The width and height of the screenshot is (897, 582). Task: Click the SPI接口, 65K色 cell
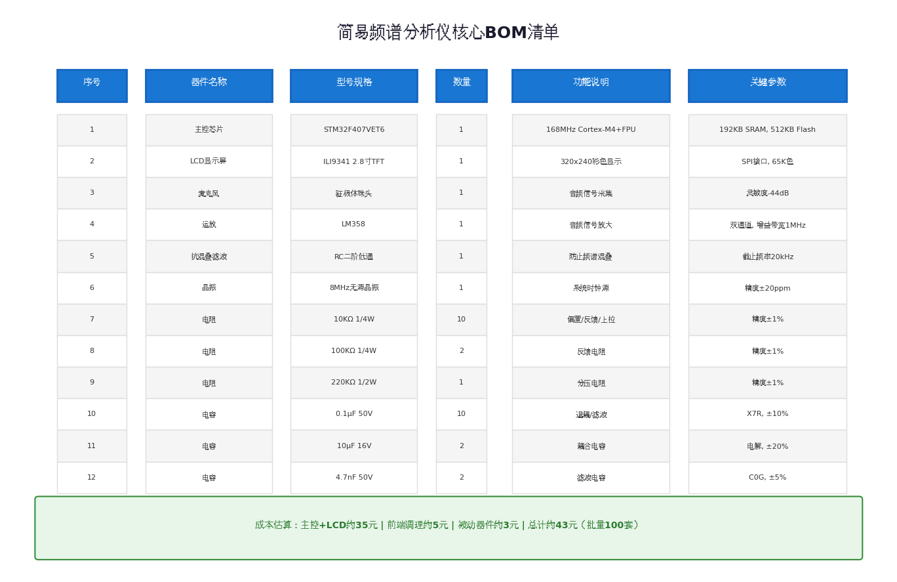[768, 161]
